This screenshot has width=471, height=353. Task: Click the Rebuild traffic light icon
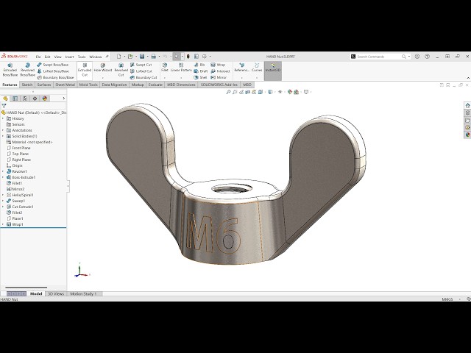[188, 57]
